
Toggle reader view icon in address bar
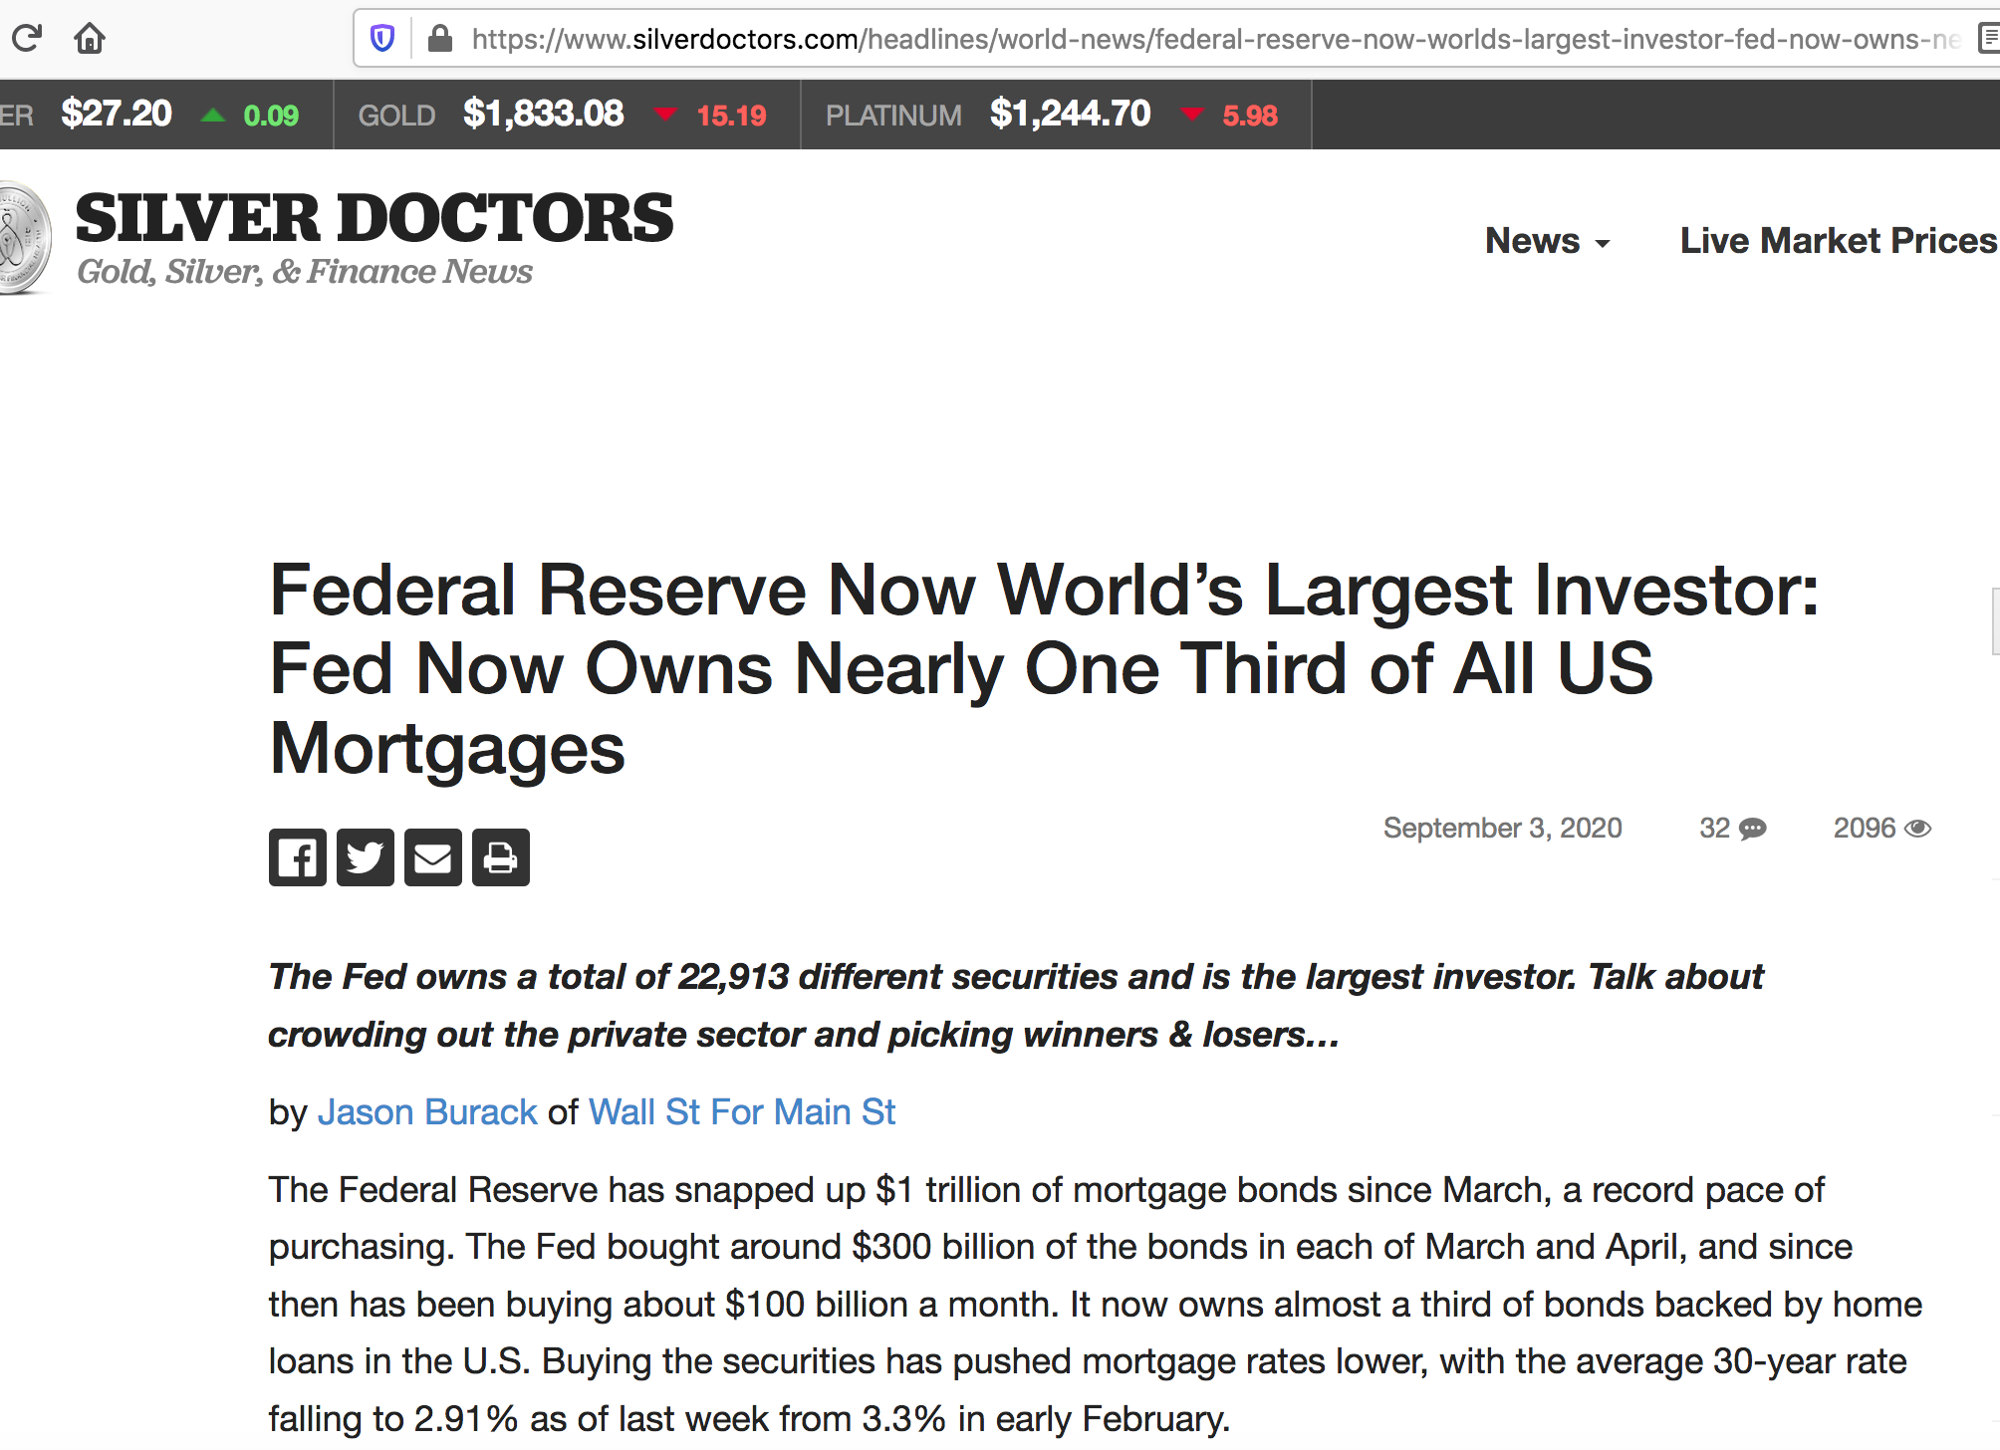(x=1988, y=39)
